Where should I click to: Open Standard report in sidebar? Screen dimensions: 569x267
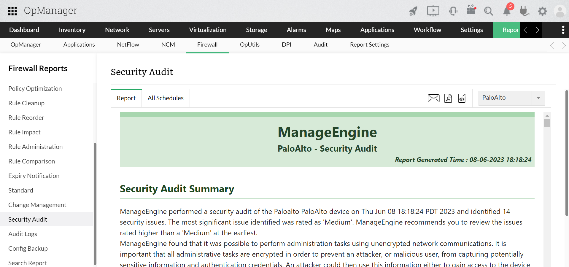coord(21,190)
